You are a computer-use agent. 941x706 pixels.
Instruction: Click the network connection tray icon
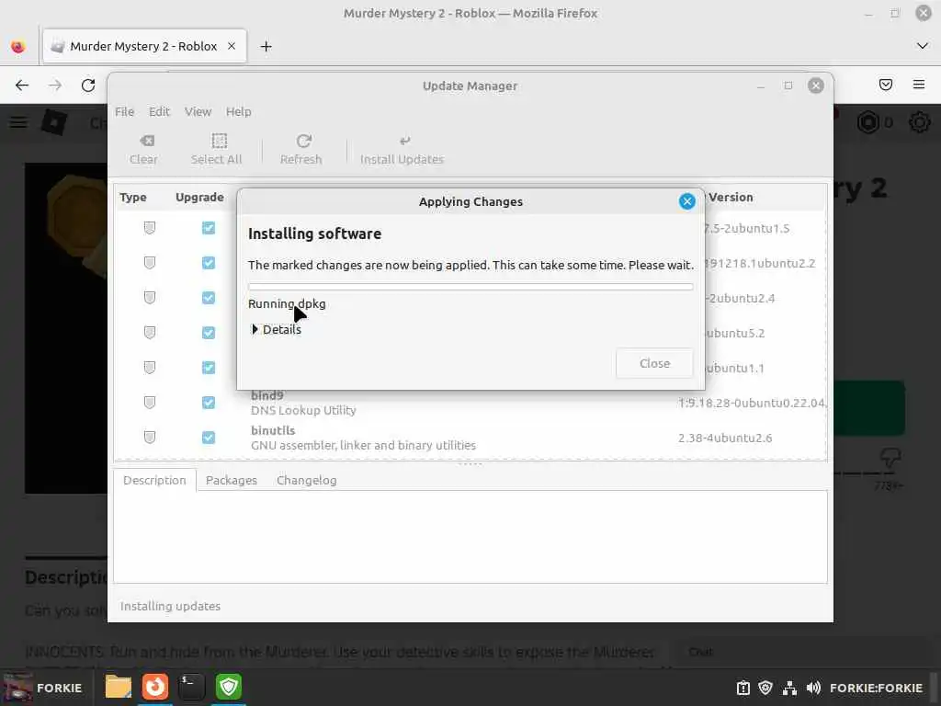[x=789, y=688]
